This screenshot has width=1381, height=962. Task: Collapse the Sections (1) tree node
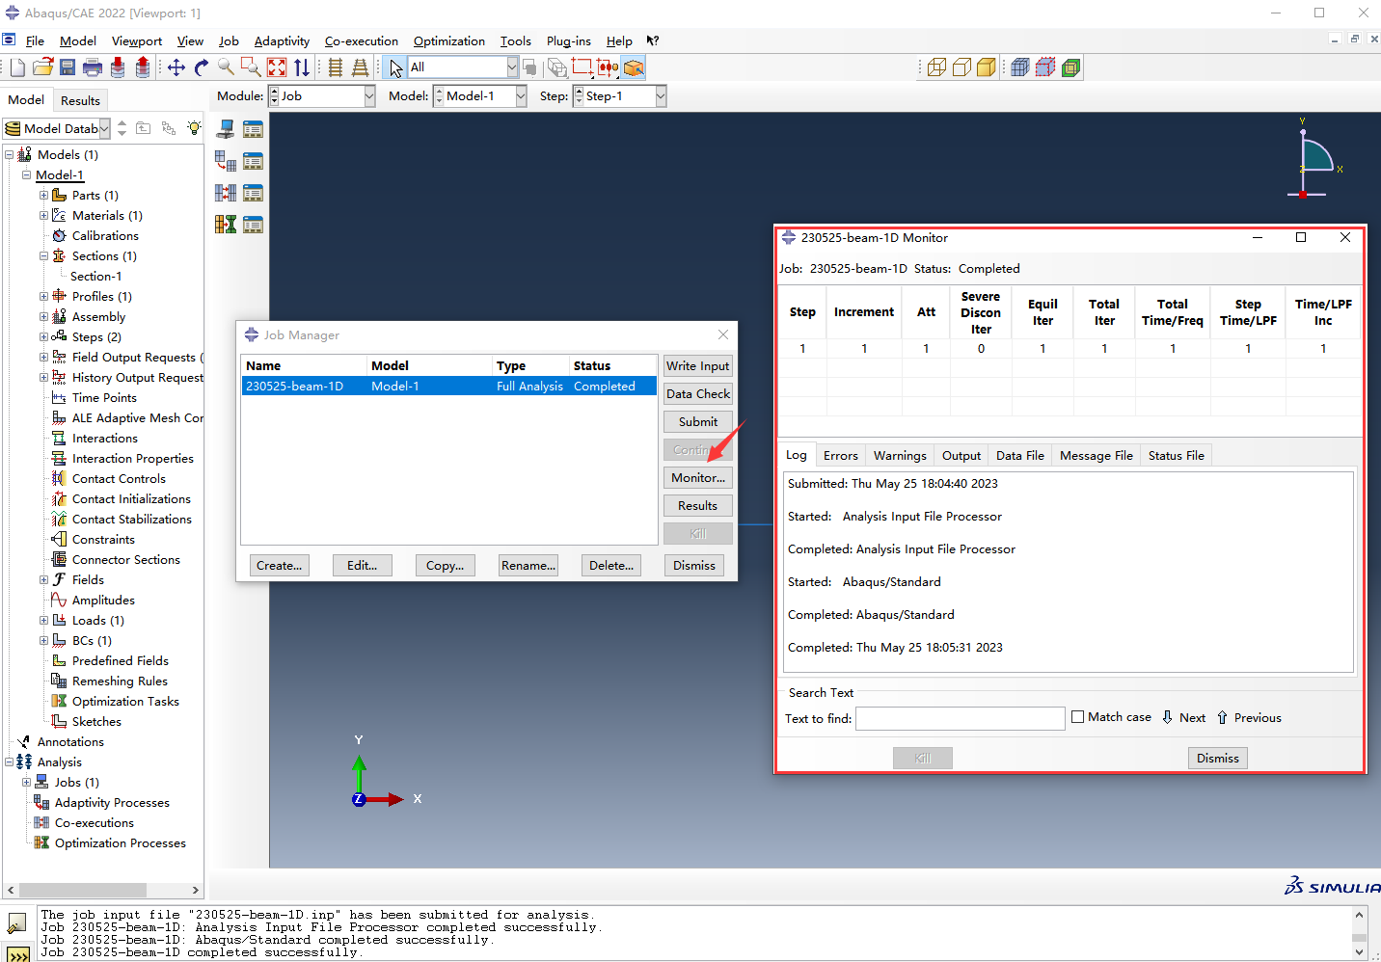pos(43,256)
